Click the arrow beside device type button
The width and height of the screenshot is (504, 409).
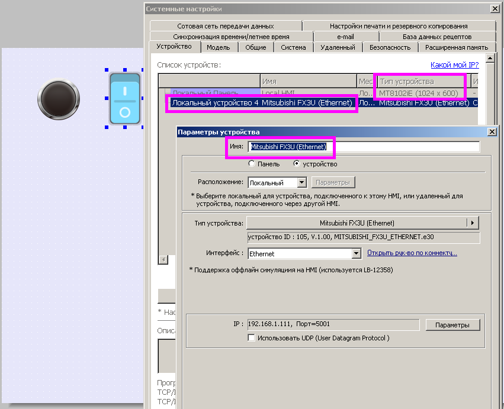coord(473,223)
